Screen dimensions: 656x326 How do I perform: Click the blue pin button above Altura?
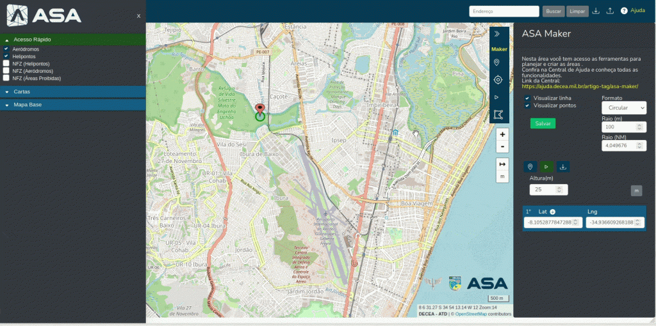(530, 167)
